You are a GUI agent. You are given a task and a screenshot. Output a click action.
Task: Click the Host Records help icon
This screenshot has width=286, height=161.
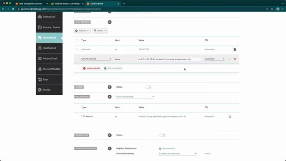[109, 22]
